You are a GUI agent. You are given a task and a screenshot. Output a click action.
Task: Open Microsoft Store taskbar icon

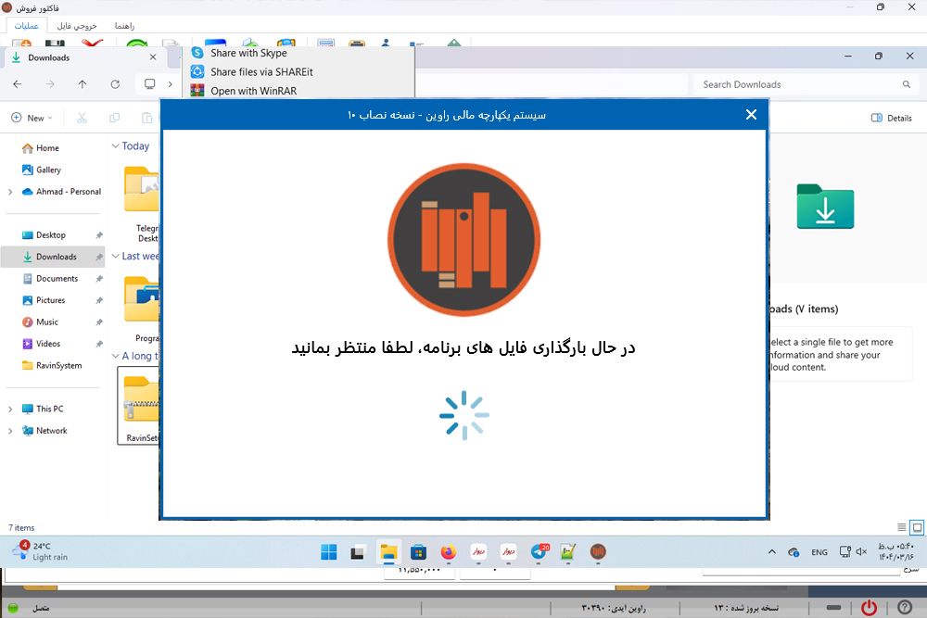point(418,552)
